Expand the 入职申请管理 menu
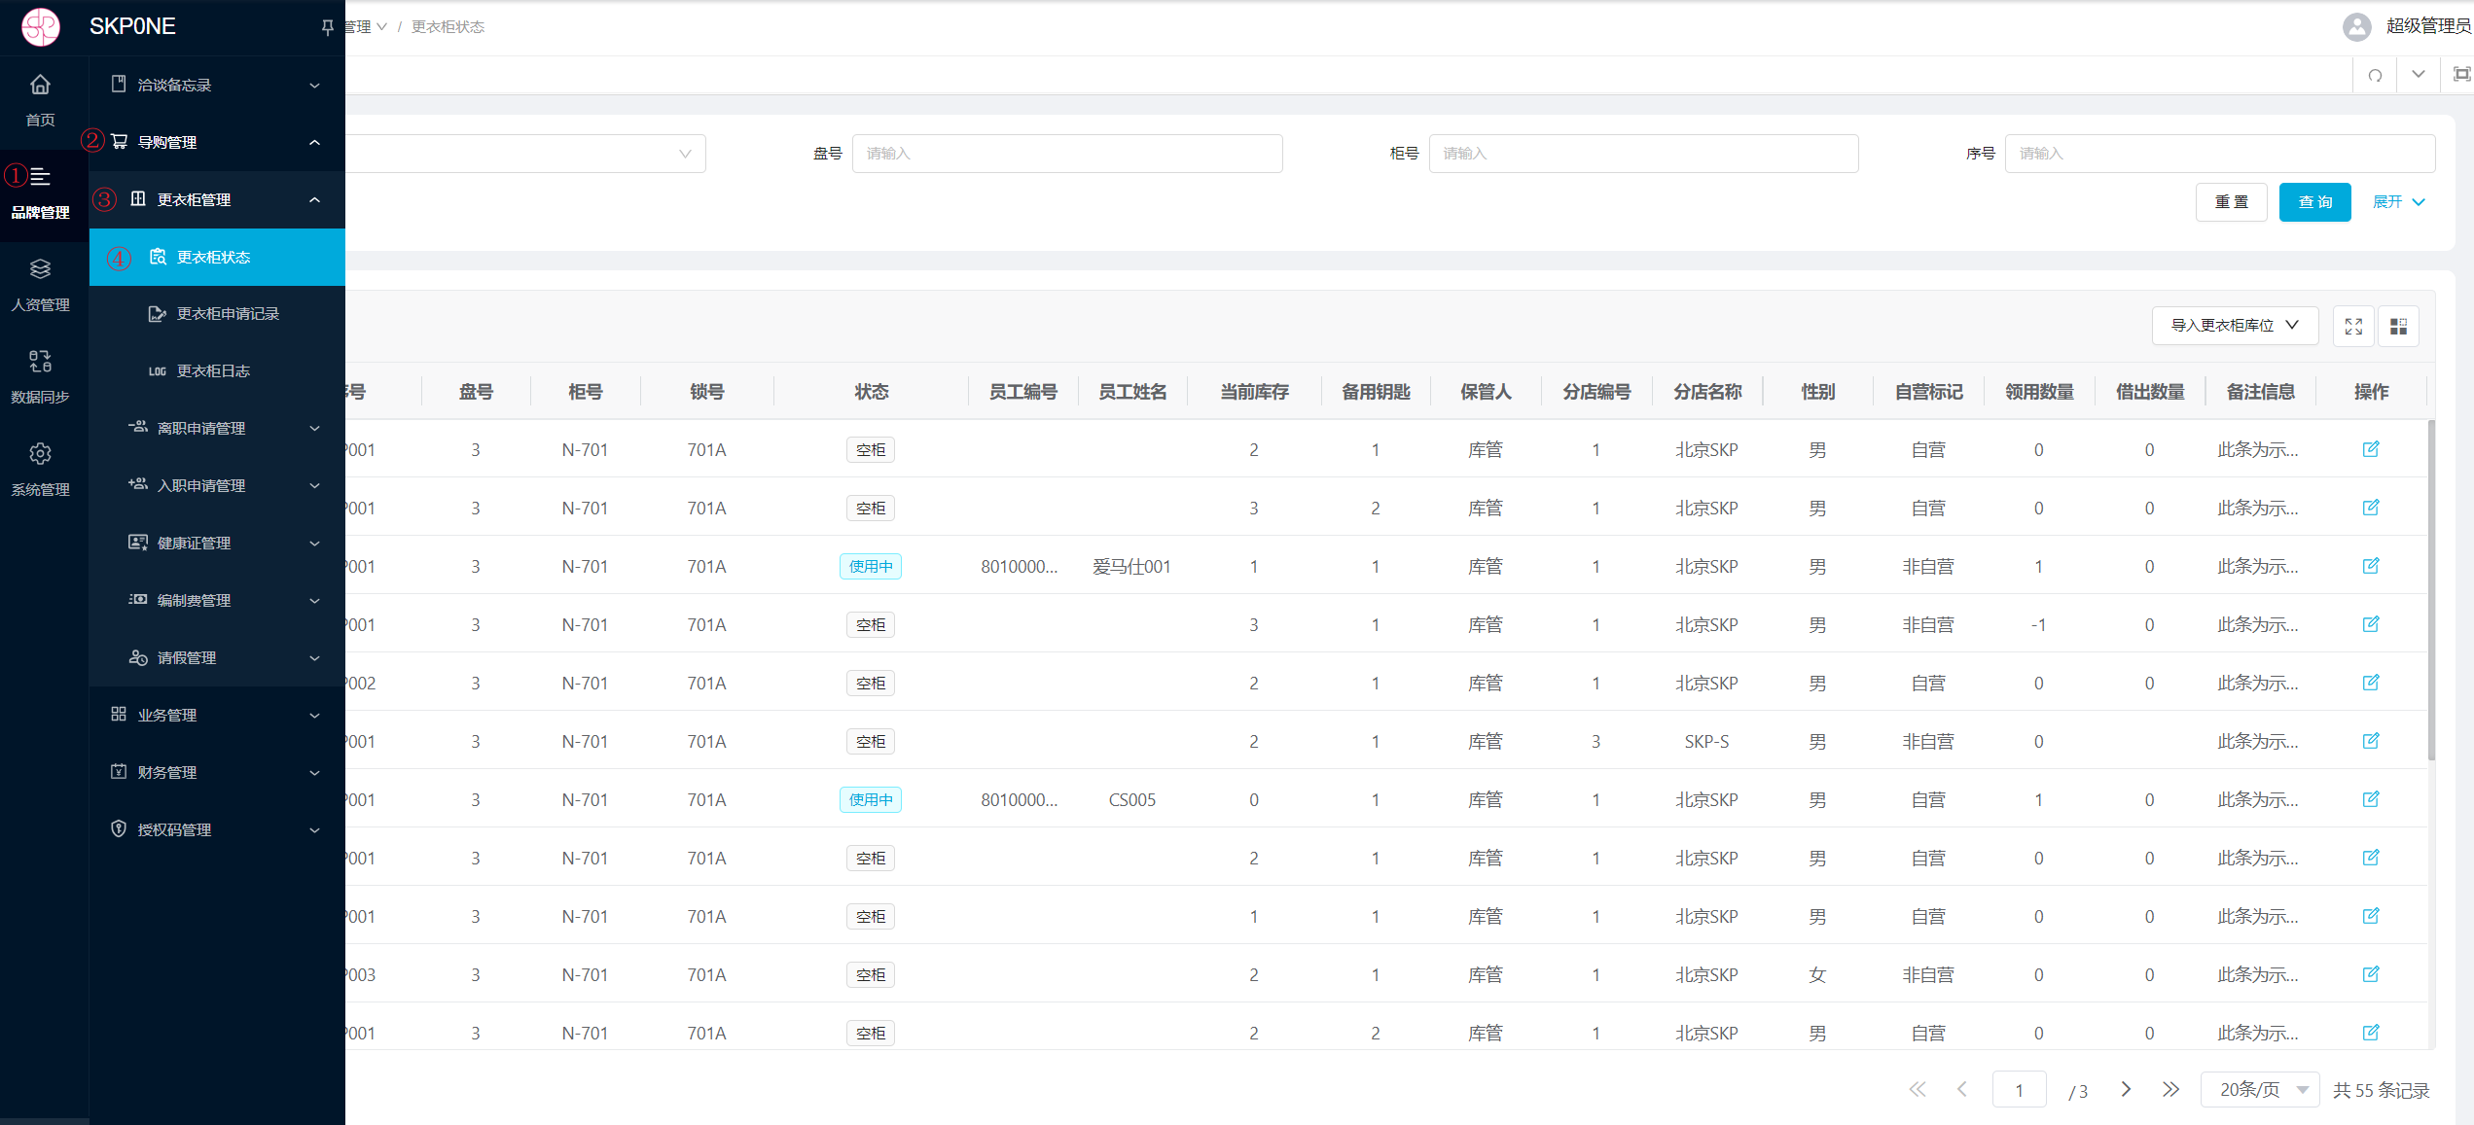The height and width of the screenshot is (1125, 2474). pos(216,485)
